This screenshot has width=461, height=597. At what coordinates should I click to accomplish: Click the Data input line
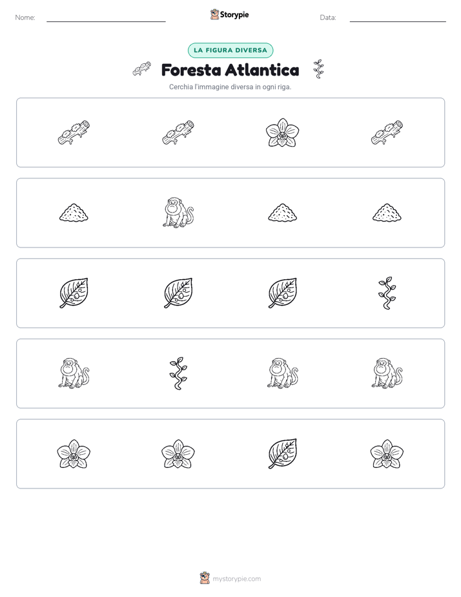(x=398, y=18)
